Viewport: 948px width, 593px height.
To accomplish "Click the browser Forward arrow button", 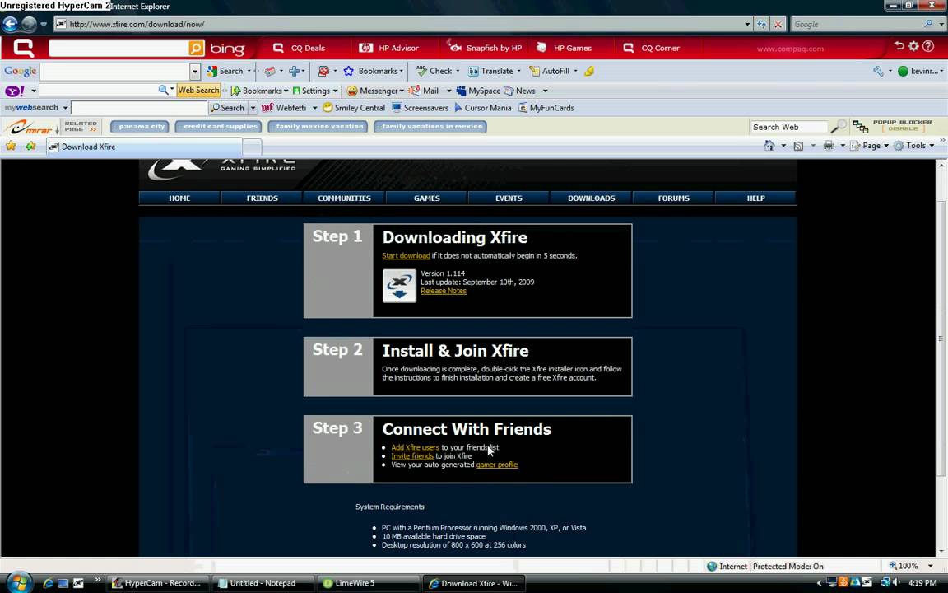I will [29, 24].
